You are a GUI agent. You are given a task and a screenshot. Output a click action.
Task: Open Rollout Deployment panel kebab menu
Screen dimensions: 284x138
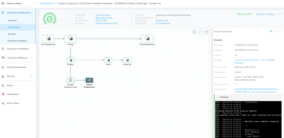tap(275, 31)
